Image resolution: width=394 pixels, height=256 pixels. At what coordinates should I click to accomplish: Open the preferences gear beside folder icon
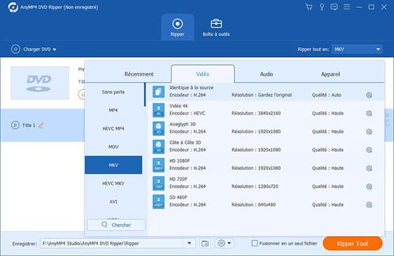click(x=221, y=243)
